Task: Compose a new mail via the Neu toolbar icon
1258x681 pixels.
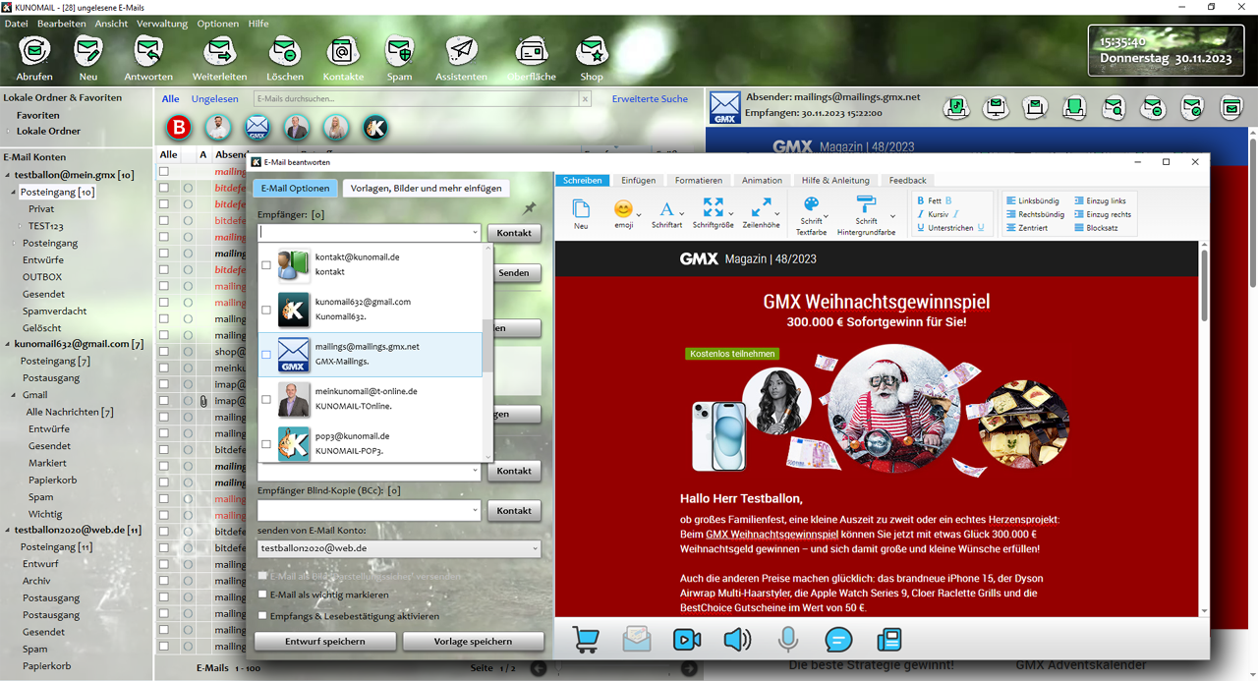Action: [x=88, y=50]
